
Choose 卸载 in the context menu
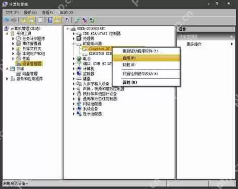click(x=146, y=65)
